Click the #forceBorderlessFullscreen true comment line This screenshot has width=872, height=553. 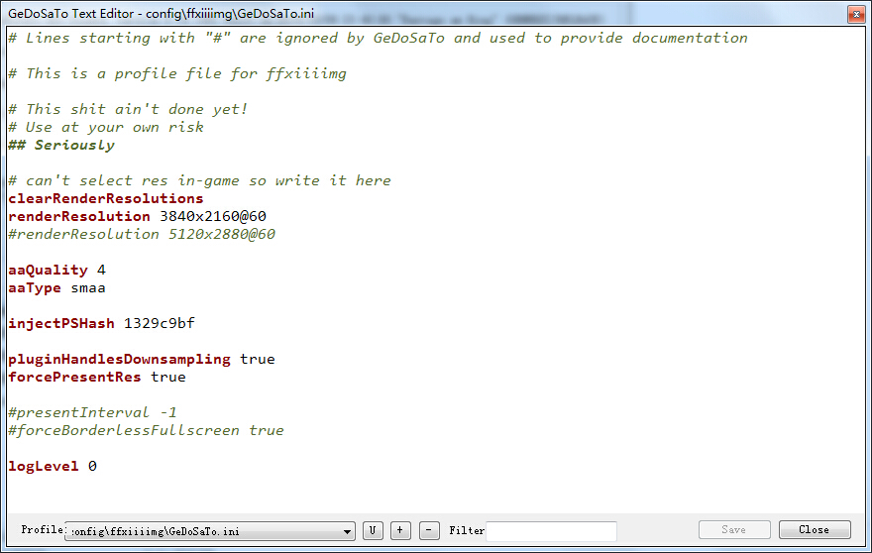click(146, 430)
